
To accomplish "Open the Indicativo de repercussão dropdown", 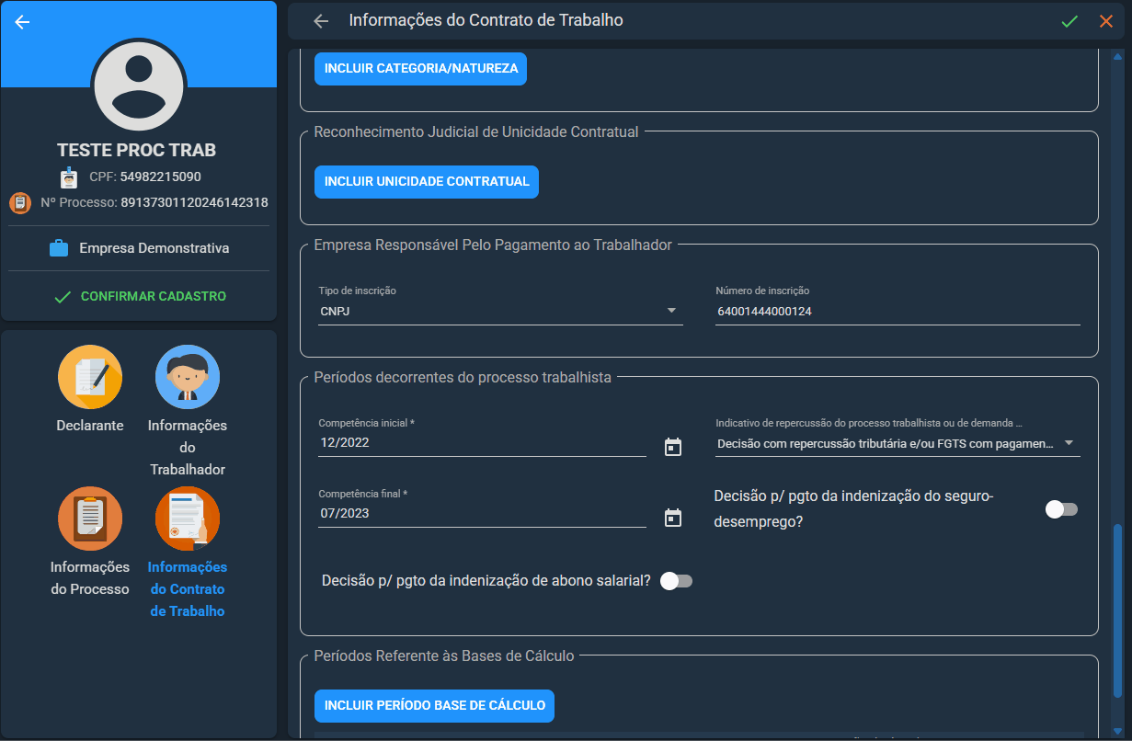I will 898,443.
